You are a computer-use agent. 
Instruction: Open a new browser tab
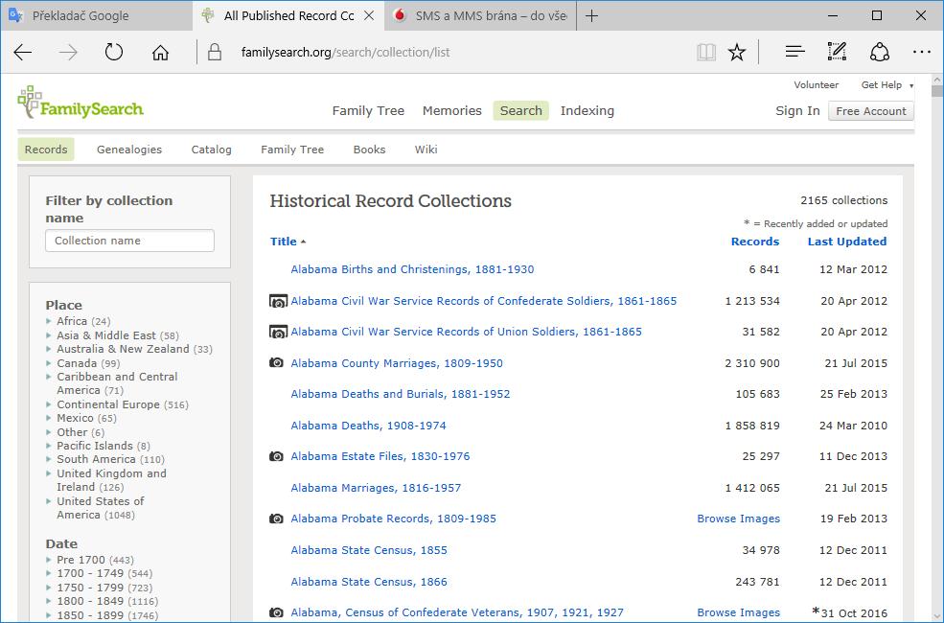point(592,16)
